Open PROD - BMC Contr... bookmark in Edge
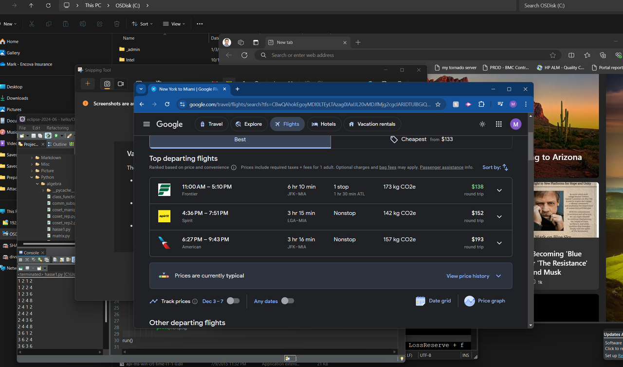Screen dimensions: 623x367 click(506, 68)
